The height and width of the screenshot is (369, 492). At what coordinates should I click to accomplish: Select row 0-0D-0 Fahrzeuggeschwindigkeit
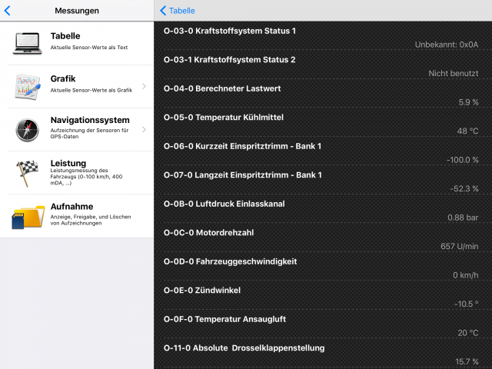click(323, 267)
